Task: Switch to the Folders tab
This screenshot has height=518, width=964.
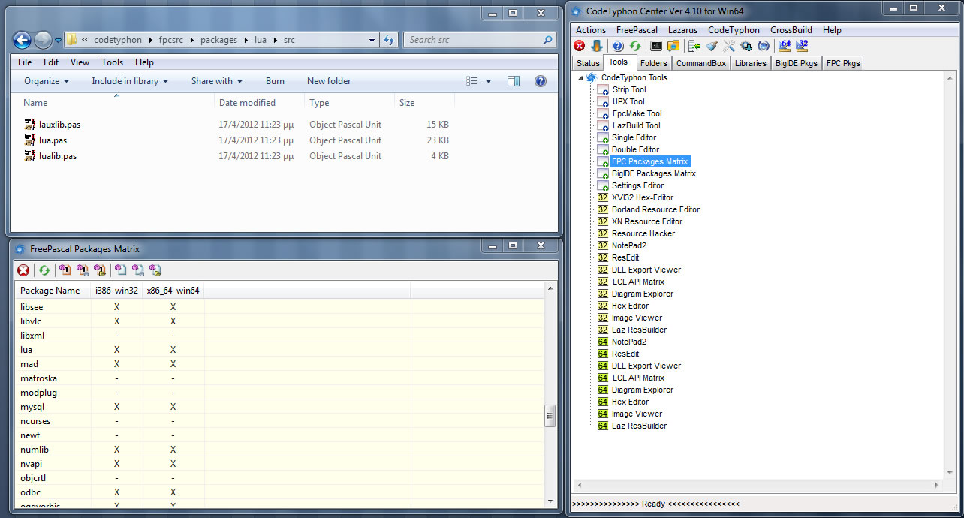Action: [x=654, y=63]
